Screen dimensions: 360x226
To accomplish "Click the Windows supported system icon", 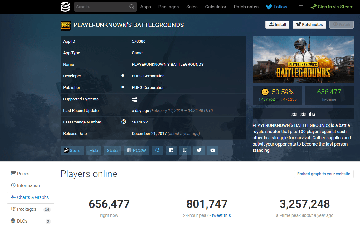I will coord(134,99).
